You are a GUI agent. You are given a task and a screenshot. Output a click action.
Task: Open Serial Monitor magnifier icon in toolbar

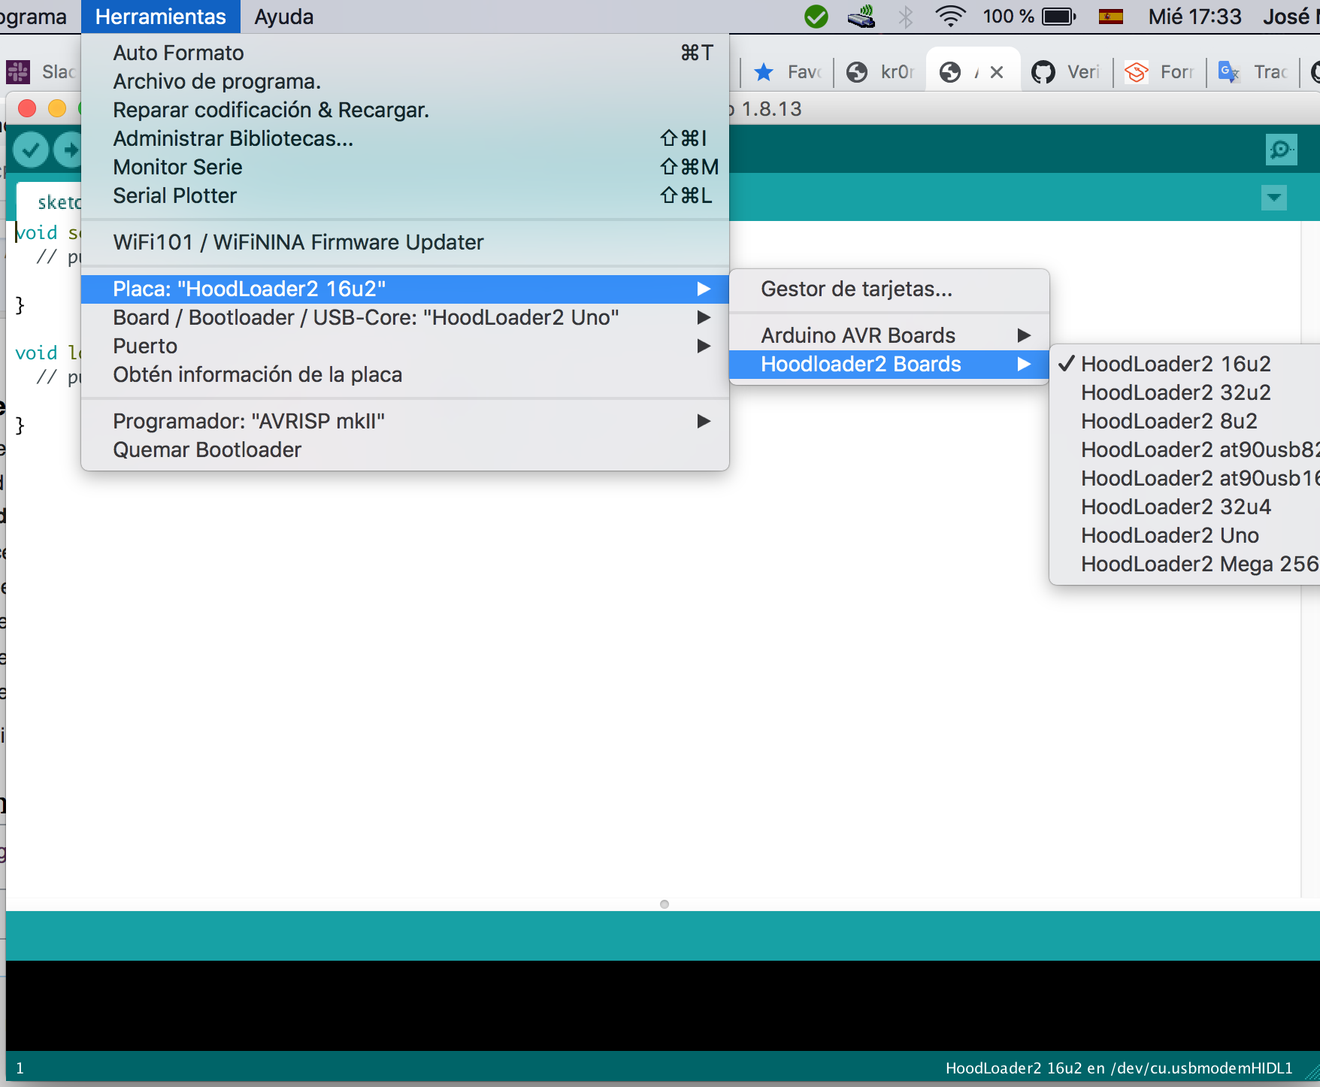[x=1281, y=150]
